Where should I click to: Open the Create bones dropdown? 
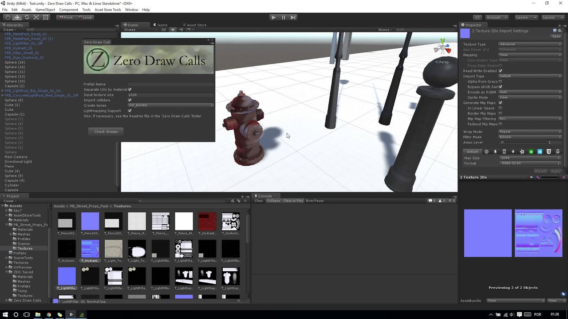tap(170, 105)
